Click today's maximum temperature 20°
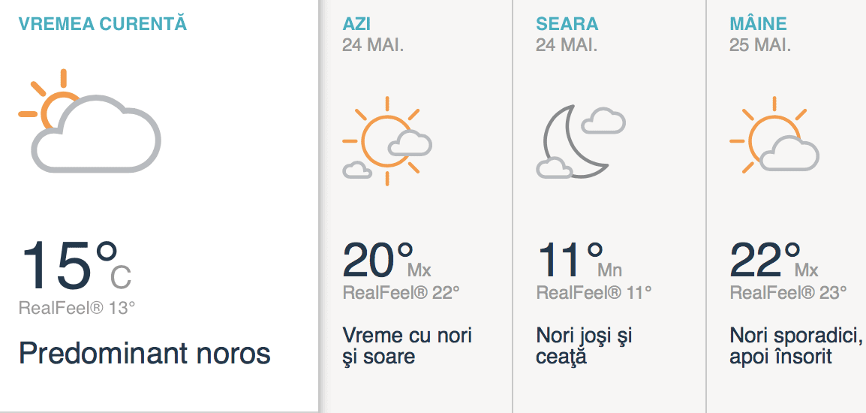Screen dimensions: 866x413 (378, 260)
